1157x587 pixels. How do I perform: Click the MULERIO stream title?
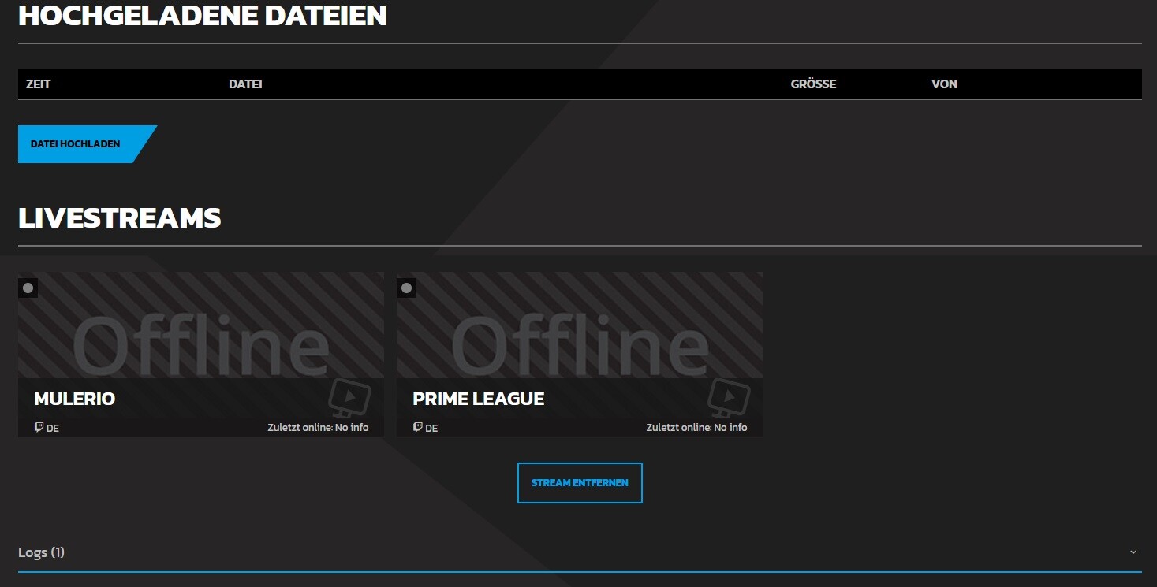75,399
